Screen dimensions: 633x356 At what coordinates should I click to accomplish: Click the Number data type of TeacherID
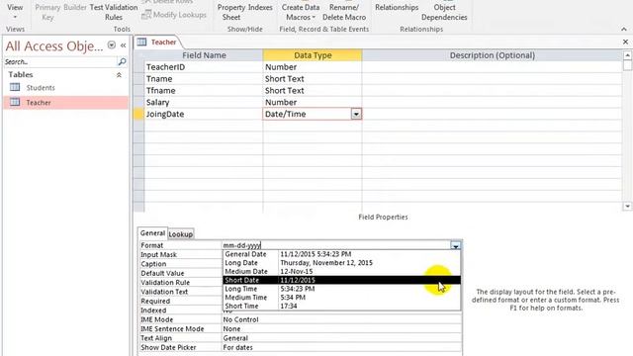click(x=313, y=67)
